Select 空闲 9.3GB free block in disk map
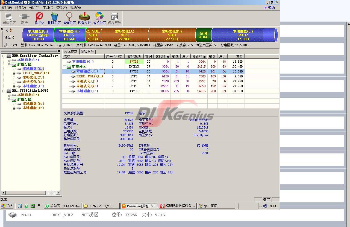The width and height of the screenshot is (350, 227). (x=203, y=35)
